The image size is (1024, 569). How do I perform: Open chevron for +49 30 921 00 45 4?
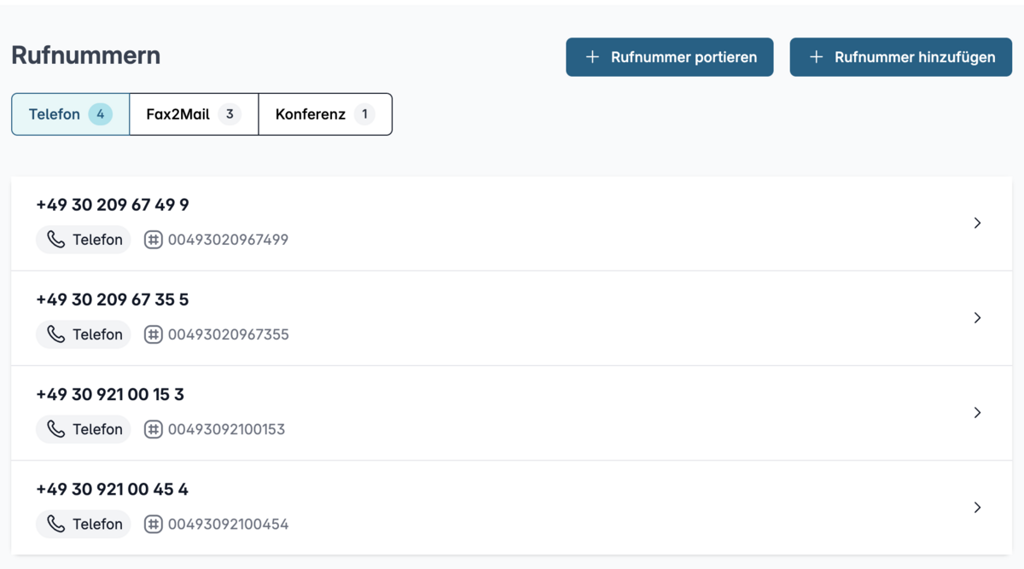coord(977,508)
